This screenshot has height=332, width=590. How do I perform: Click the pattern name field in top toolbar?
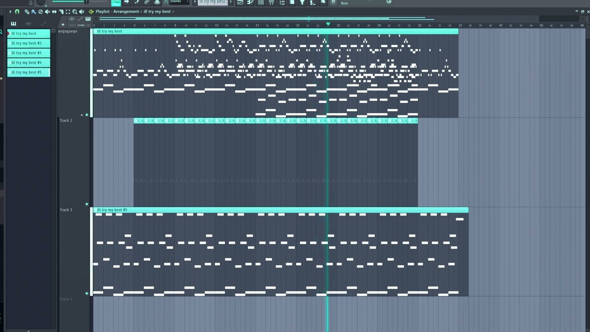coord(212,2)
